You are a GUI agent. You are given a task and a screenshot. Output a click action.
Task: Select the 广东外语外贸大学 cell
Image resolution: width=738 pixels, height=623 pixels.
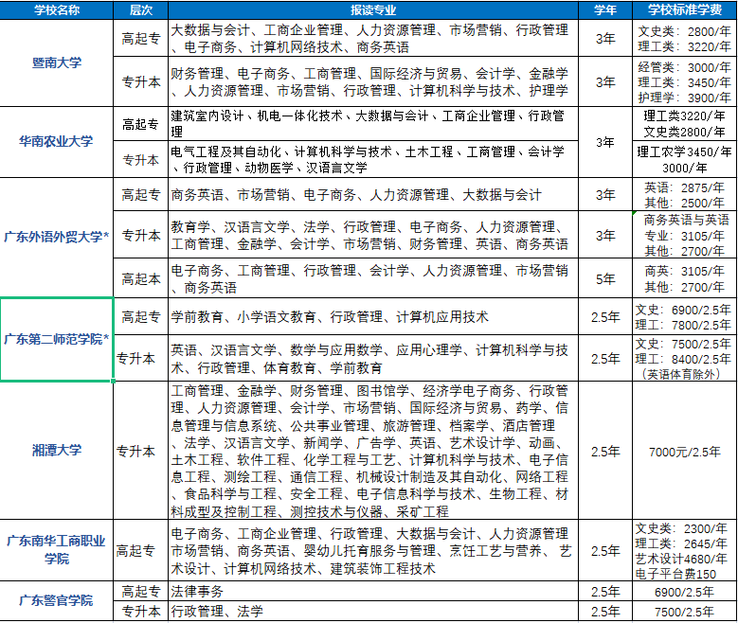click(x=57, y=237)
